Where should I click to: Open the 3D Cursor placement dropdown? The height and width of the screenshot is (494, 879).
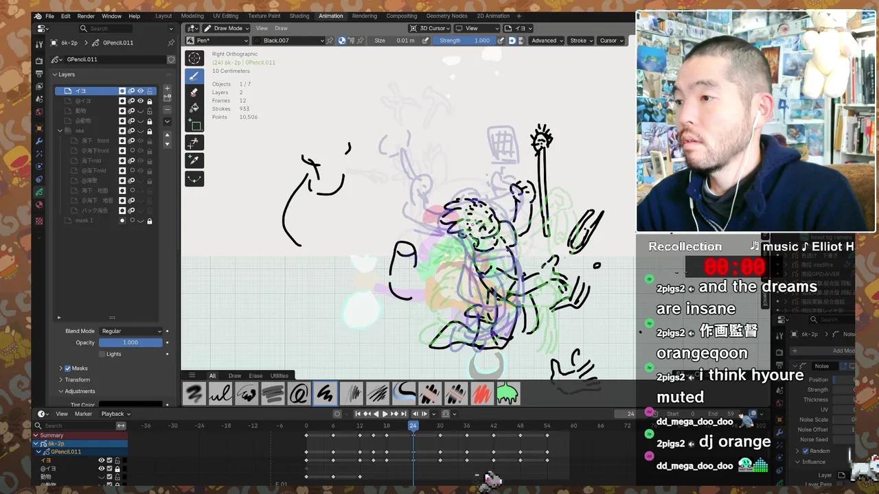(x=430, y=28)
